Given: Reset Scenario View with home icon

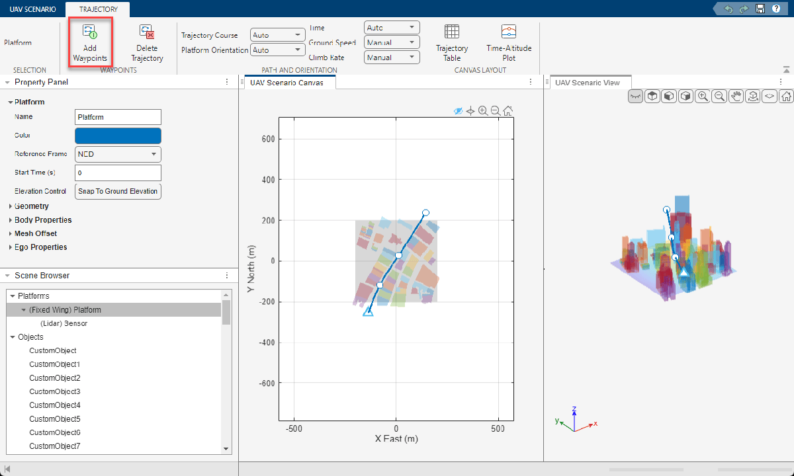Looking at the screenshot, I should click(786, 96).
